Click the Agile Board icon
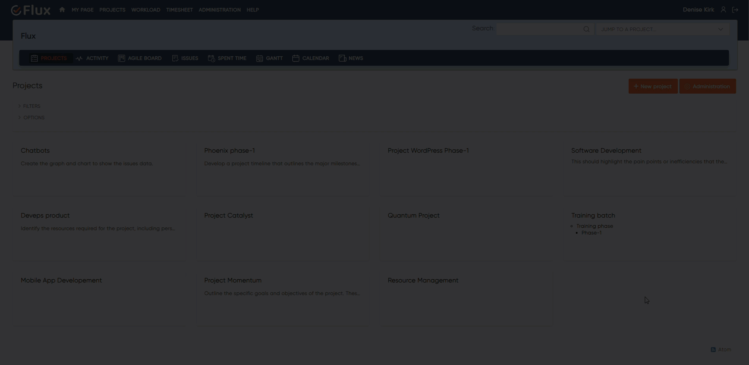This screenshot has width=749, height=365. point(122,58)
